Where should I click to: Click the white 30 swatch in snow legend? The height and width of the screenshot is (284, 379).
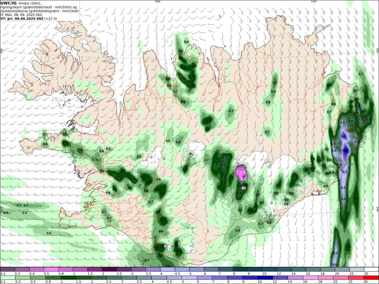371,270
